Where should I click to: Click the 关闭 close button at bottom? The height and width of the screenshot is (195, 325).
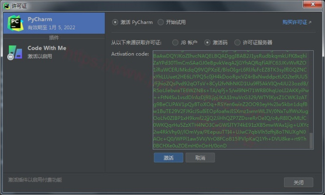point(299,182)
